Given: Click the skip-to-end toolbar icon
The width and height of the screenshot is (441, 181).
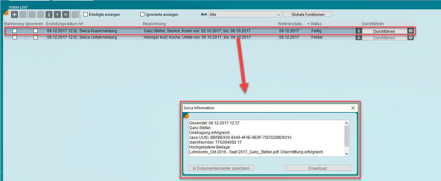Looking at the screenshot, I should pyautogui.click(x=66, y=14).
